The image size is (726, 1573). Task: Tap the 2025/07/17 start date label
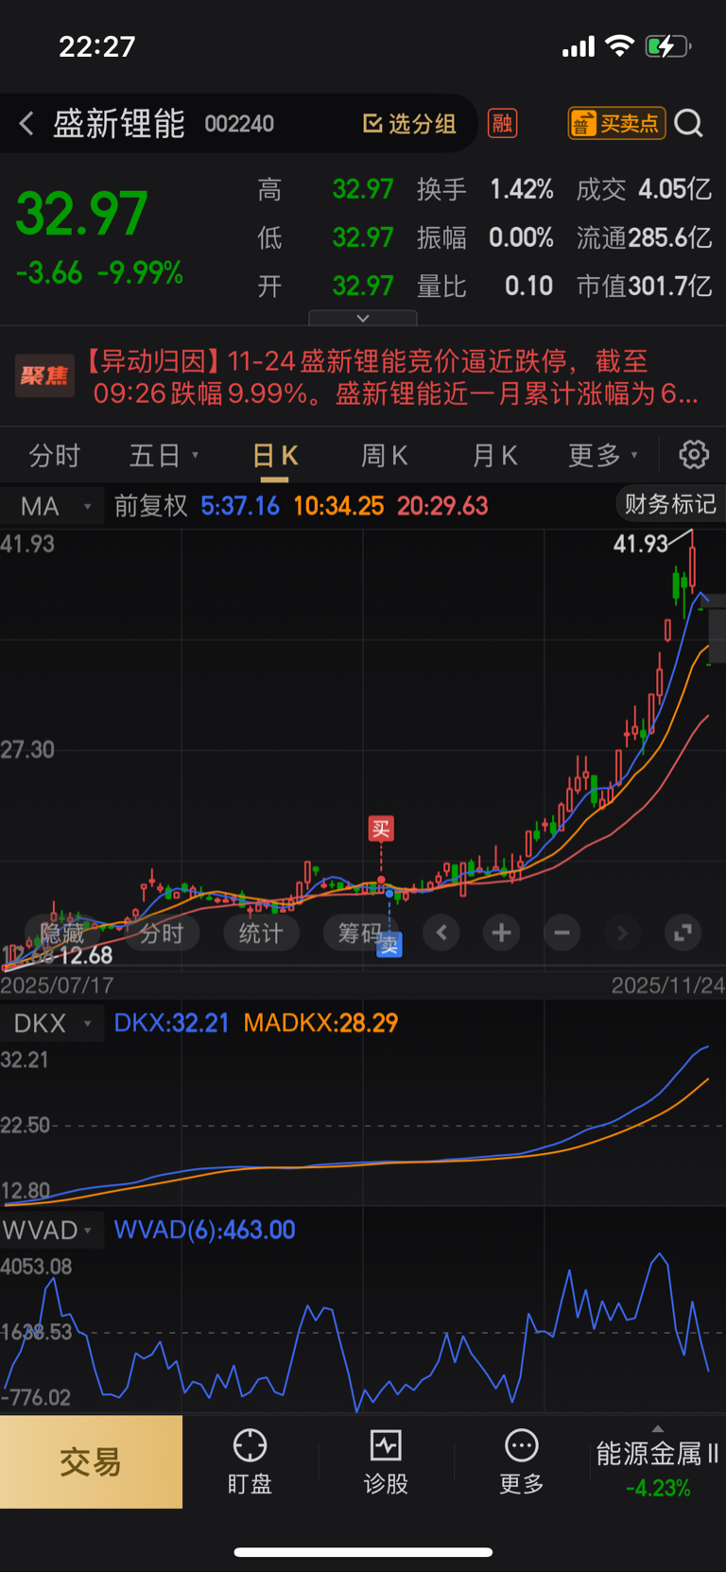coord(57,986)
